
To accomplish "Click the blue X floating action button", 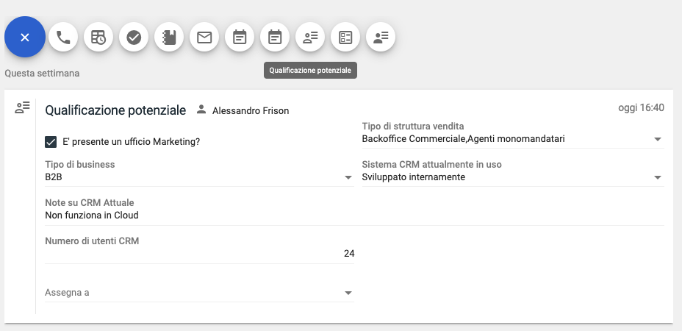I will click(25, 37).
